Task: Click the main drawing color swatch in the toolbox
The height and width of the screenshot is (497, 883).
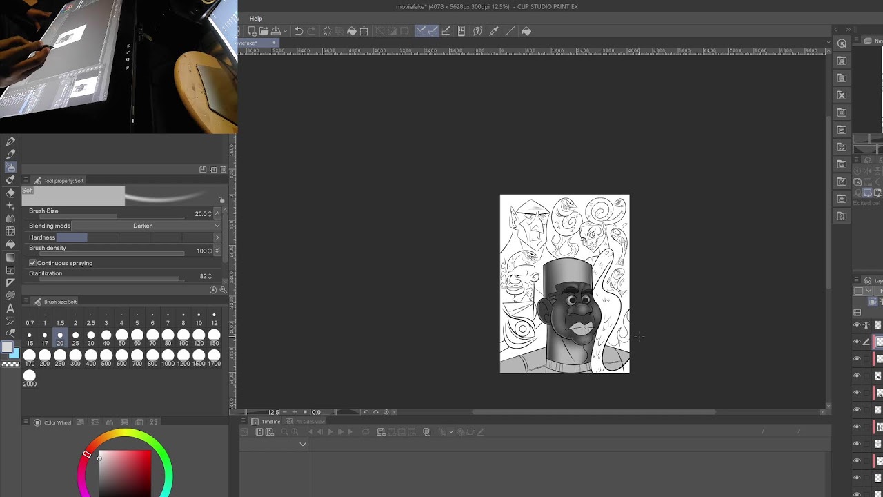Action: (x=7, y=347)
